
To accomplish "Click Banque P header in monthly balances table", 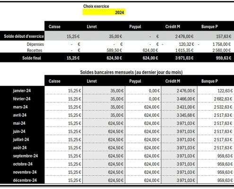I will point(209,81).
